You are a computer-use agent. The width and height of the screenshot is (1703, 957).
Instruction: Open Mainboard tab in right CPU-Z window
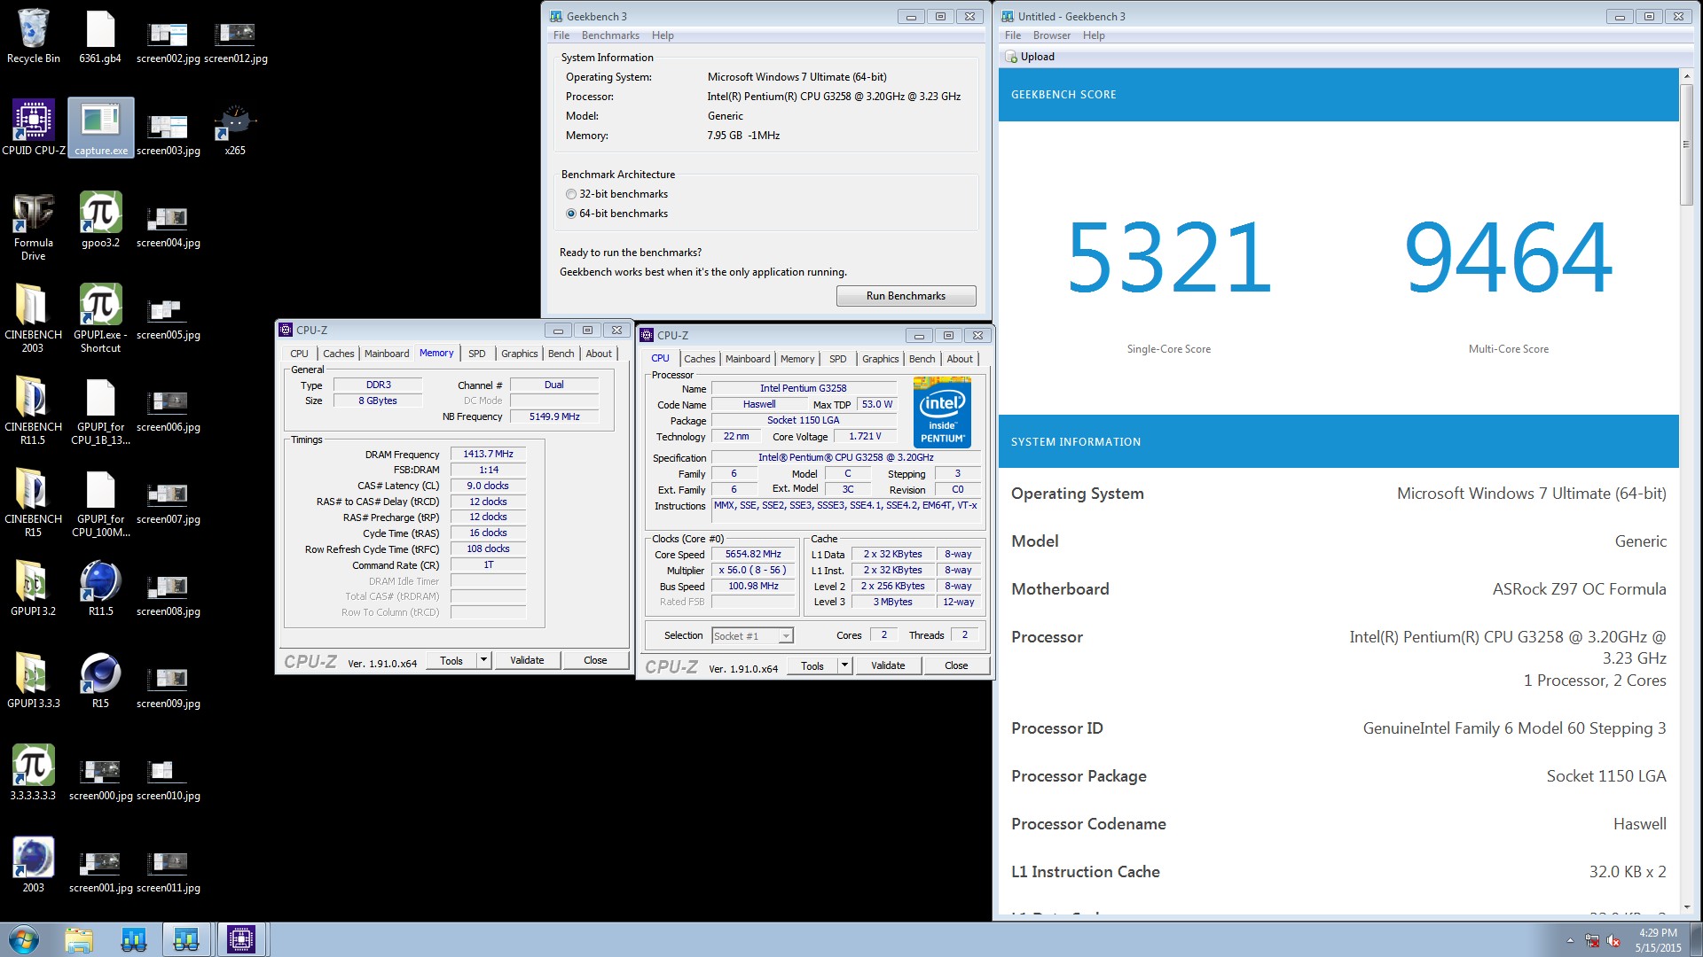(748, 359)
